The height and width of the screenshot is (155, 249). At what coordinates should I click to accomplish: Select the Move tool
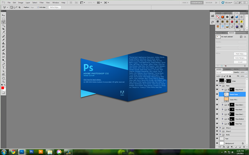click(x=3, y=15)
